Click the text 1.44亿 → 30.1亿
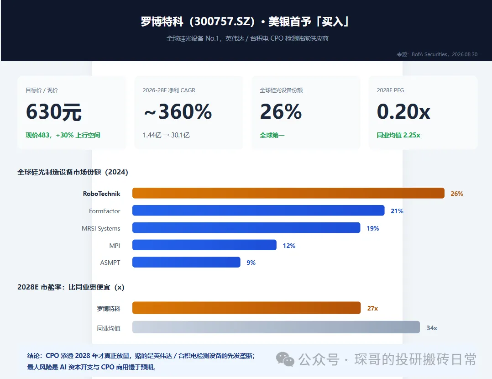Image resolution: width=492 pixels, height=379 pixels. tap(166, 135)
